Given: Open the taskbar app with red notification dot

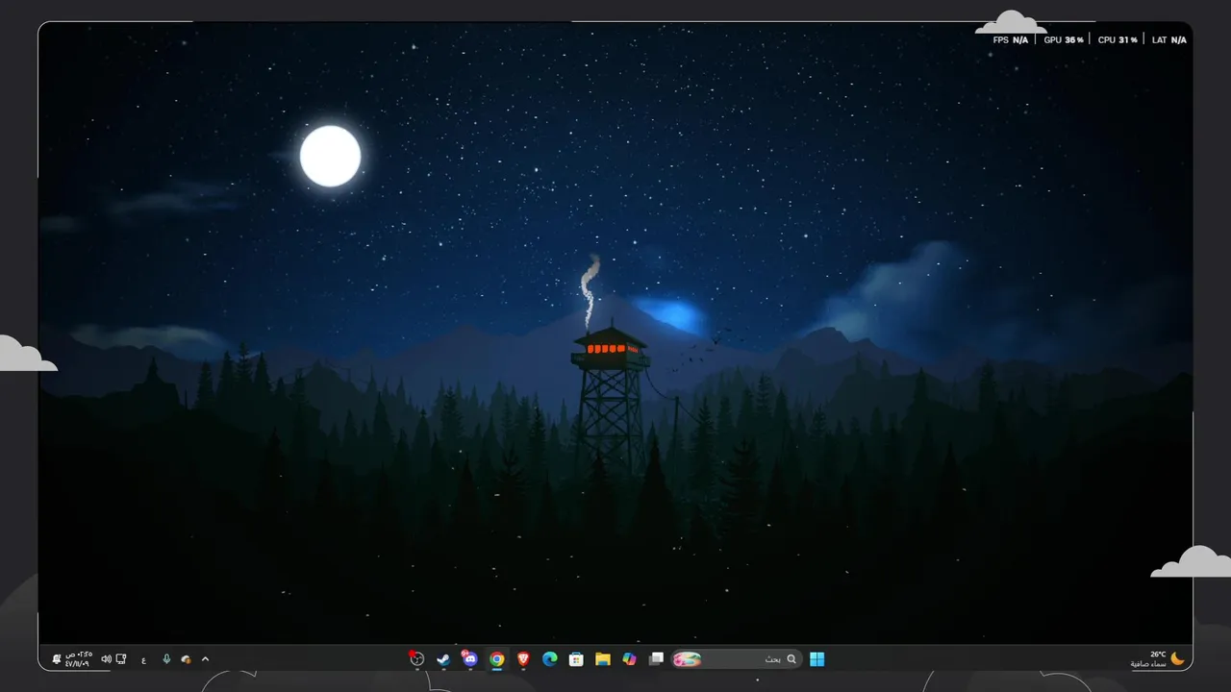Looking at the screenshot, I should 416,659.
